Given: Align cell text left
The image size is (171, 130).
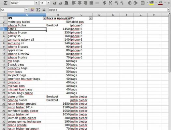Looking at the screenshot, I should point(74,3).
